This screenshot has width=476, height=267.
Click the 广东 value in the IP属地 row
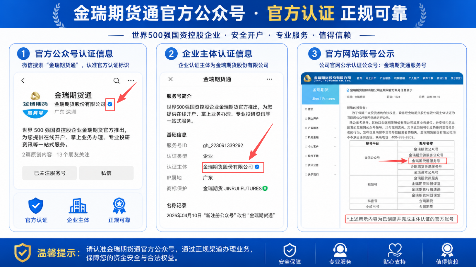click(208, 178)
